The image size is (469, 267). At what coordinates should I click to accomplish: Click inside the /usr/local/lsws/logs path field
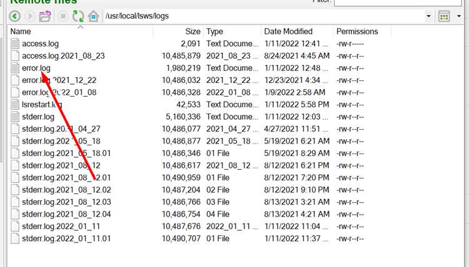265,16
